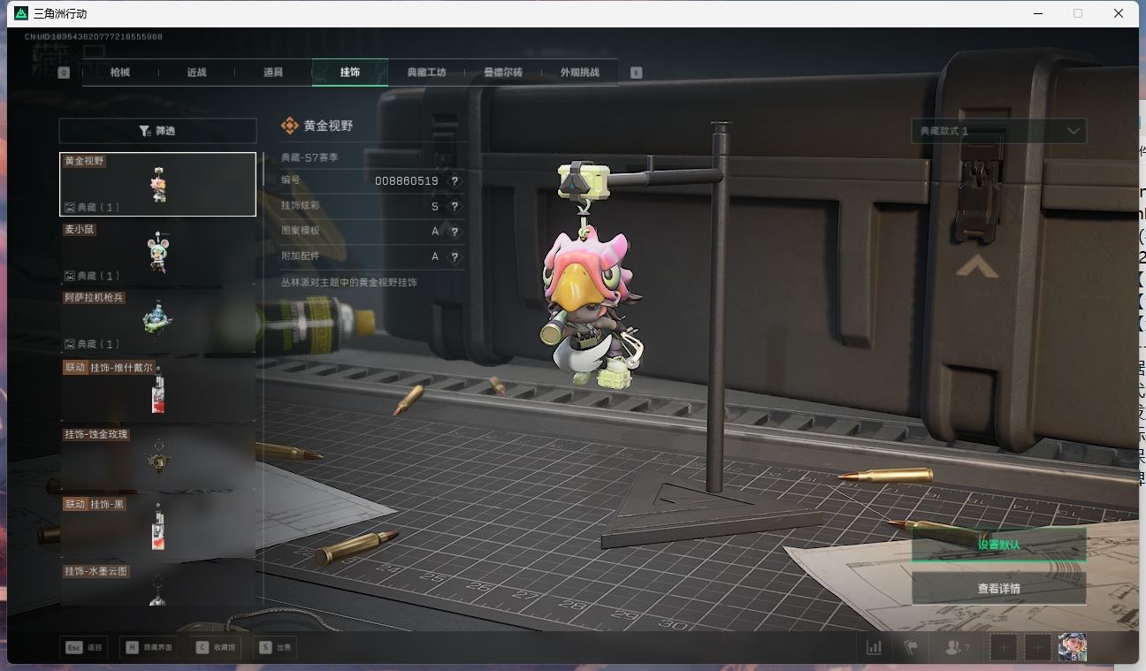
Task: Go to the 外观挑战 tab
Action: pyautogui.click(x=579, y=72)
